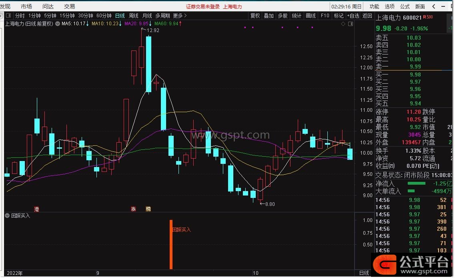Image resolution: width=455 pixels, height=278 pixels.
Task: Switch to the 分时 chart tab
Action: coord(20,16)
